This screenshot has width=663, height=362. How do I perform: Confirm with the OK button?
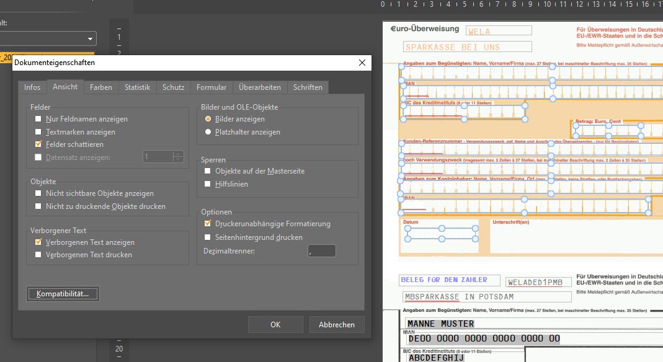[x=275, y=324]
